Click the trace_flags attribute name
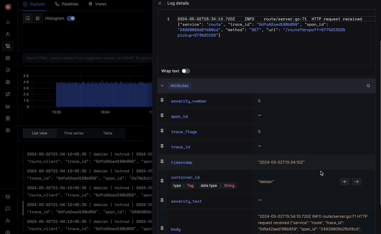Viewport: 381px width, 234px height. (x=184, y=132)
